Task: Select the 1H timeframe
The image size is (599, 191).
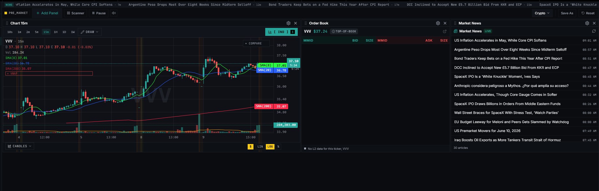Action: click(x=56, y=32)
